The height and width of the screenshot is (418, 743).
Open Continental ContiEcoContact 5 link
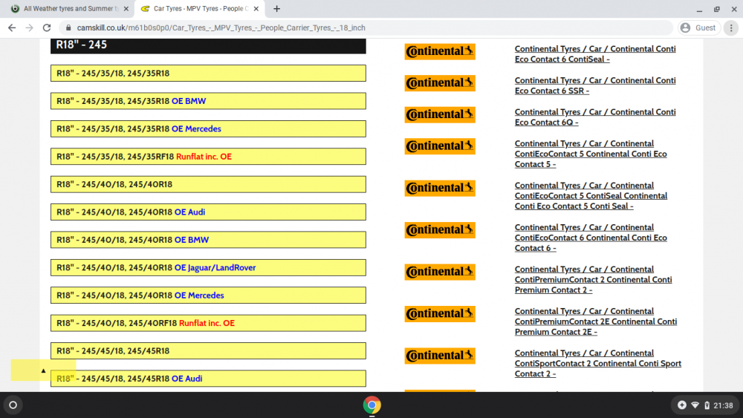591,154
